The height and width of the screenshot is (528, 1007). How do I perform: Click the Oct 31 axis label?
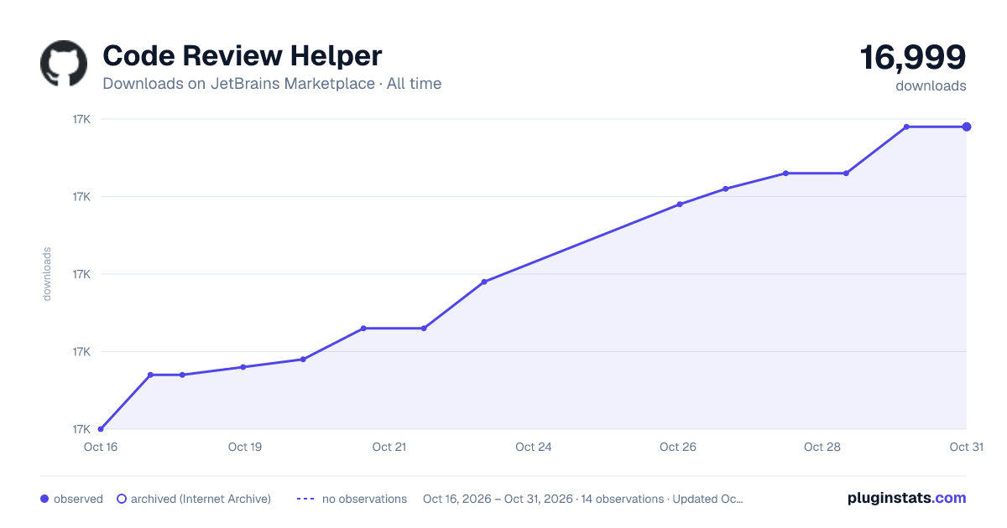point(966,447)
